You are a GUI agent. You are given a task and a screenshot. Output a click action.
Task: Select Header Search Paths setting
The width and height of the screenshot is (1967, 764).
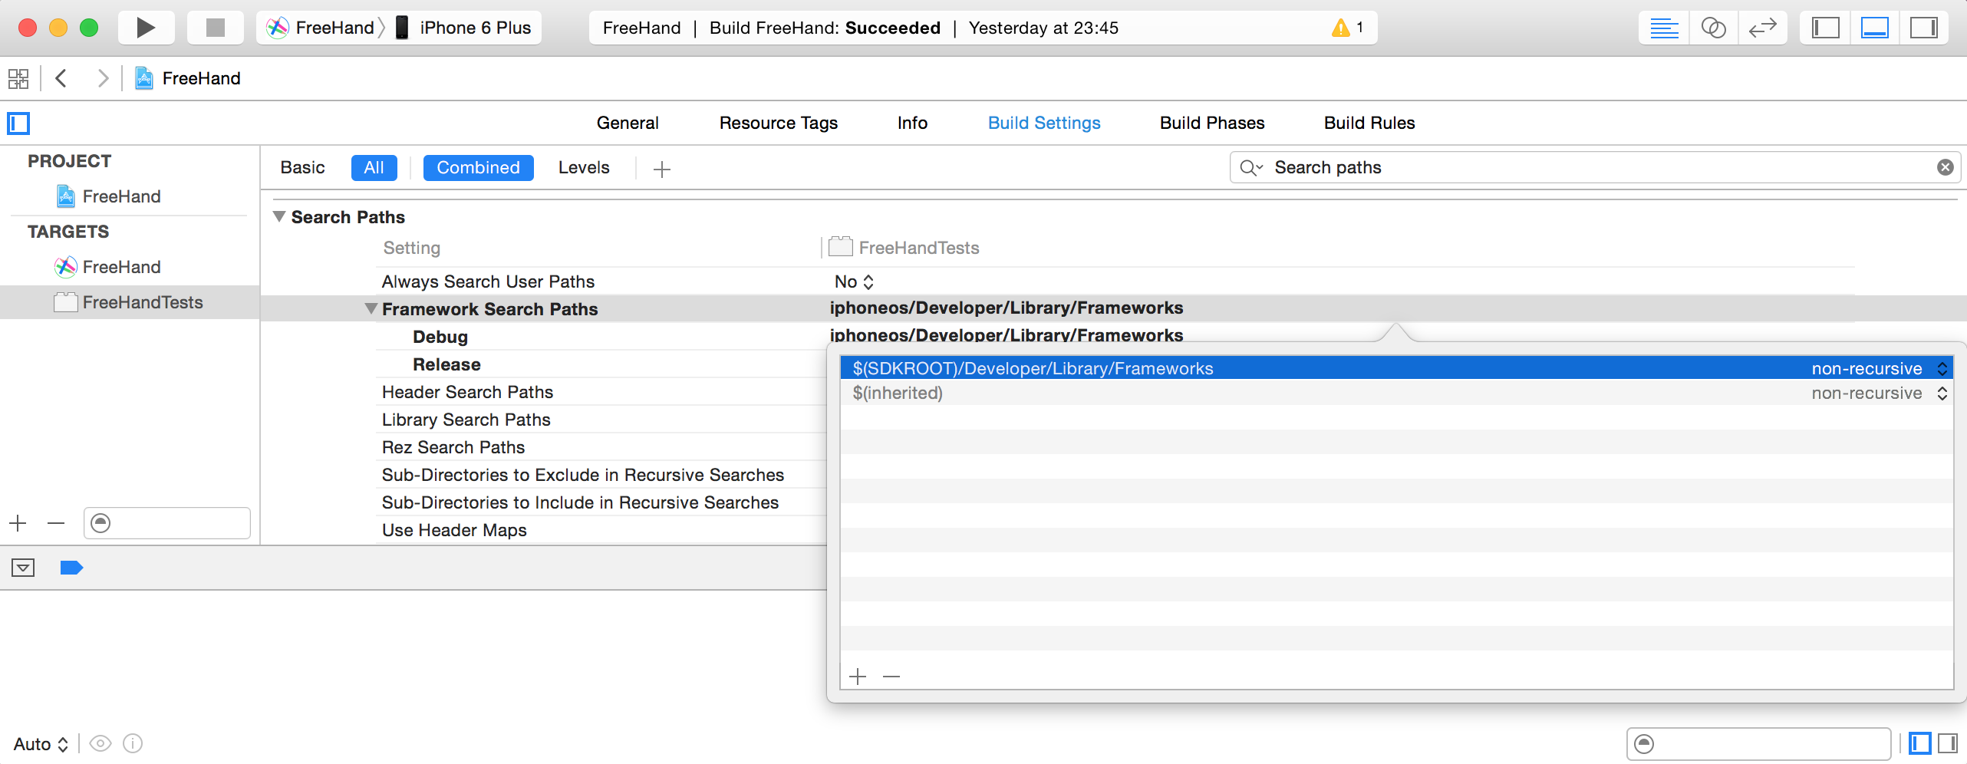[467, 392]
